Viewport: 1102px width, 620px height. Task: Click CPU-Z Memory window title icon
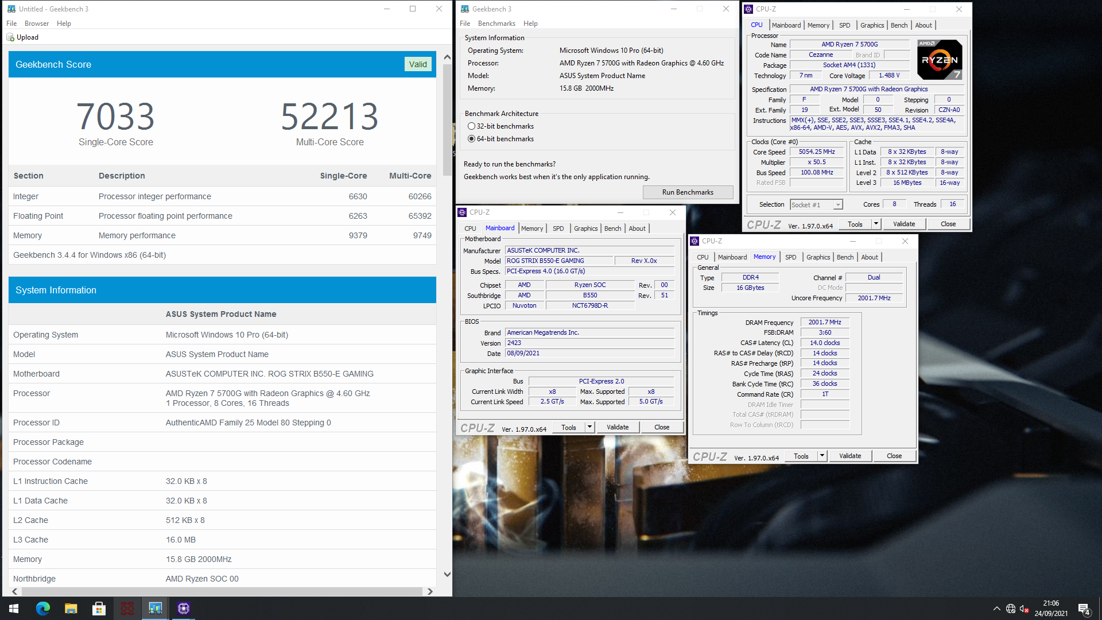coord(695,241)
